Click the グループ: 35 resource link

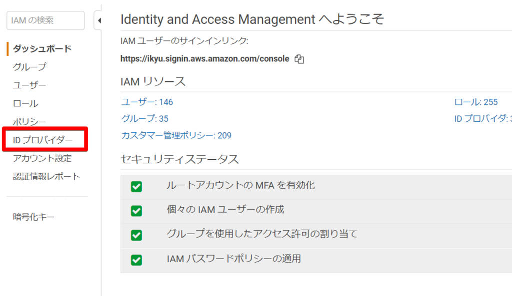[x=144, y=119]
